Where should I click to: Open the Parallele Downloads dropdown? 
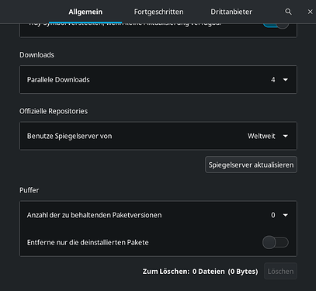coord(279,80)
